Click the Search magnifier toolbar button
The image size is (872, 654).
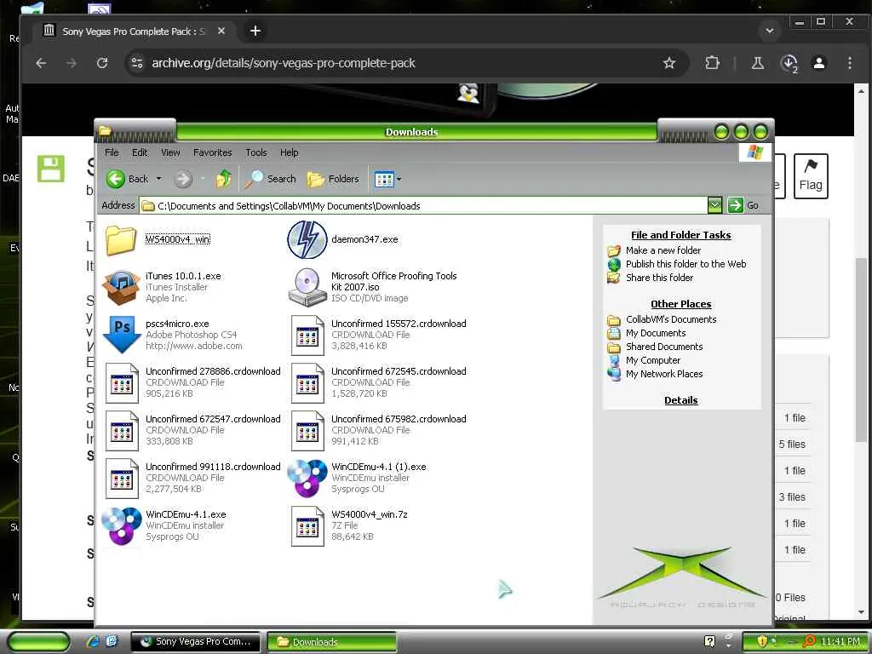tap(270, 179)
